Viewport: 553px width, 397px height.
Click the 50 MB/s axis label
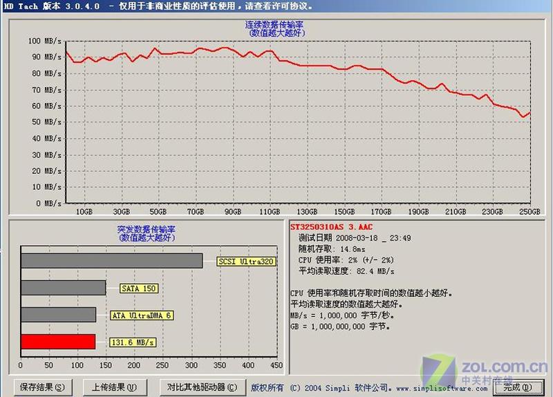coord(46,122)
